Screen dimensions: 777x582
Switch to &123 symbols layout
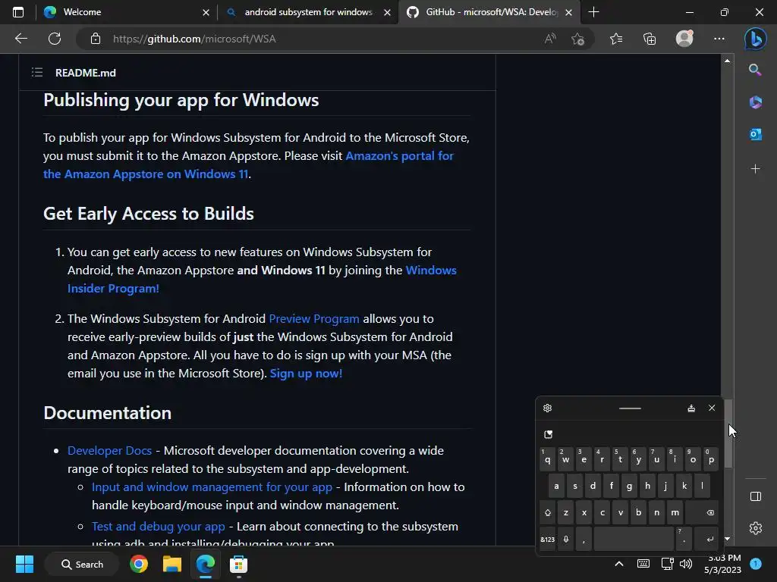548,539
